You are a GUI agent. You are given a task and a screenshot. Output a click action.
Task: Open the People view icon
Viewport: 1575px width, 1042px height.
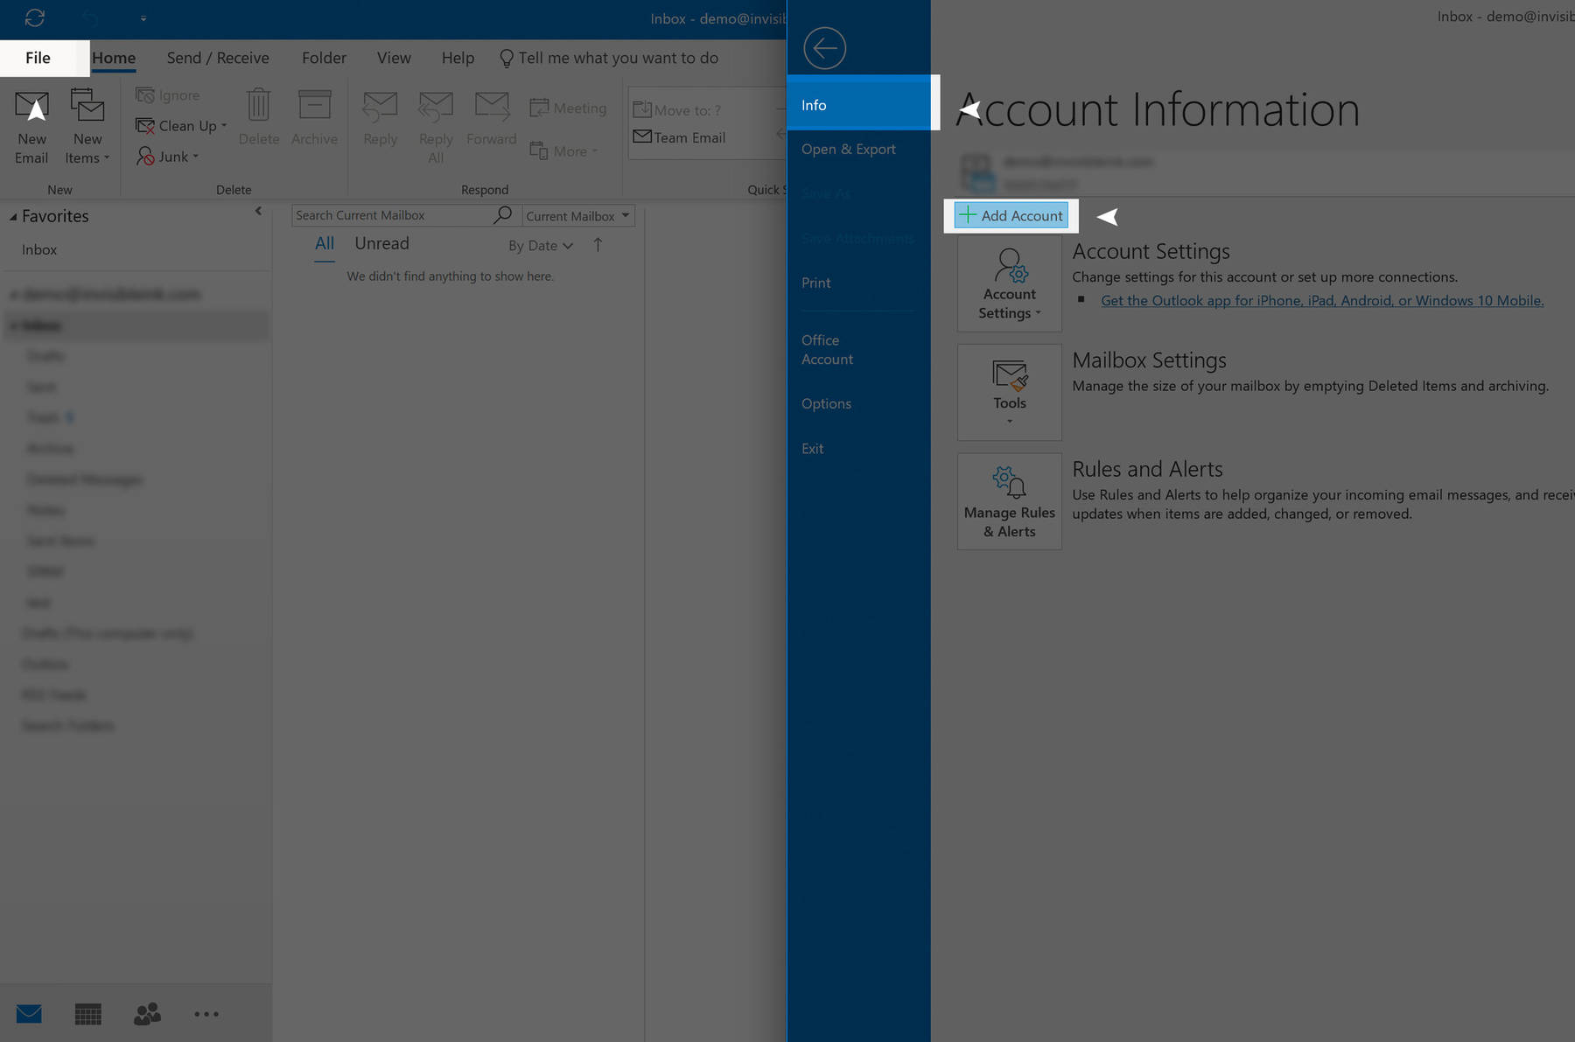[147, 1014]
